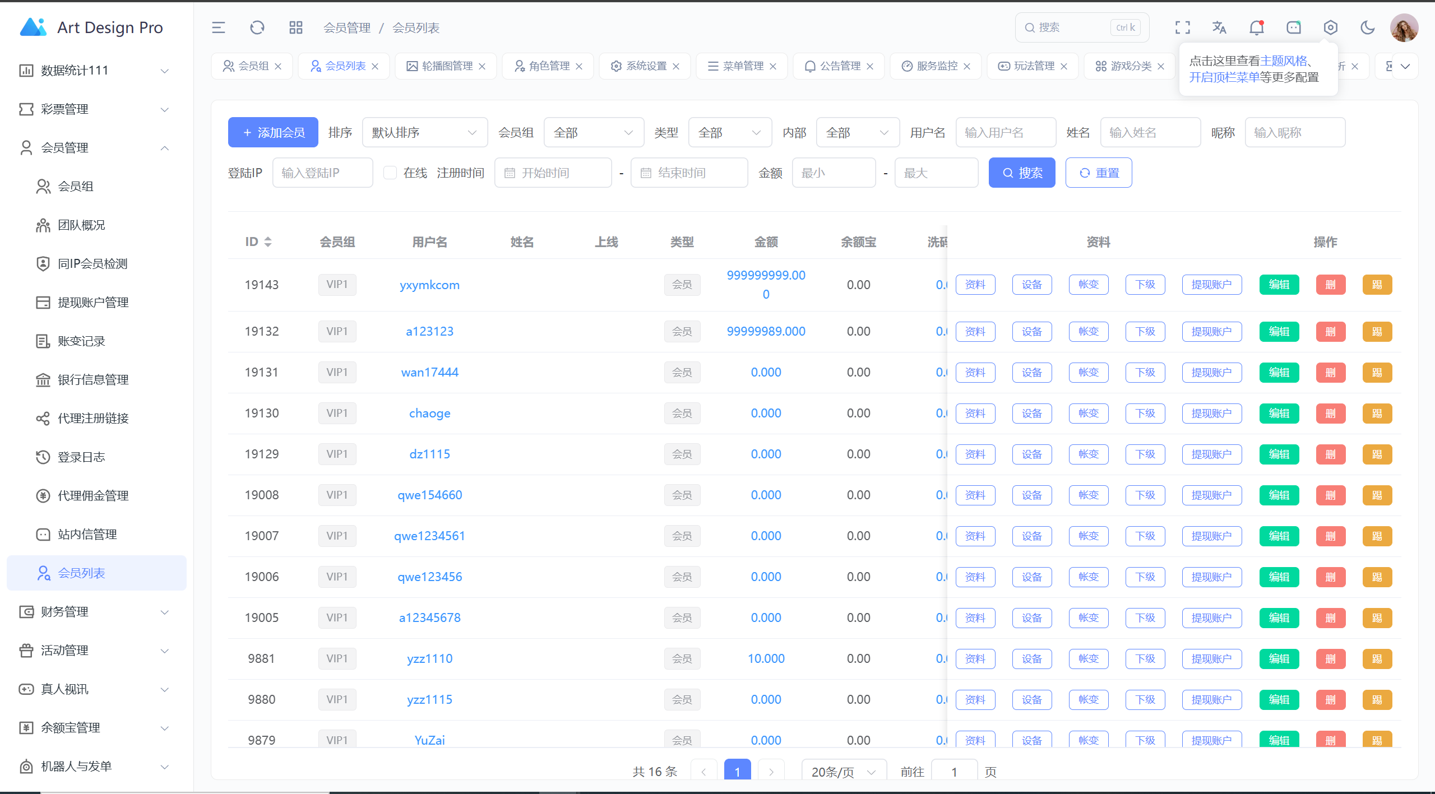Open the notification bell icon

click(1257, 27)
